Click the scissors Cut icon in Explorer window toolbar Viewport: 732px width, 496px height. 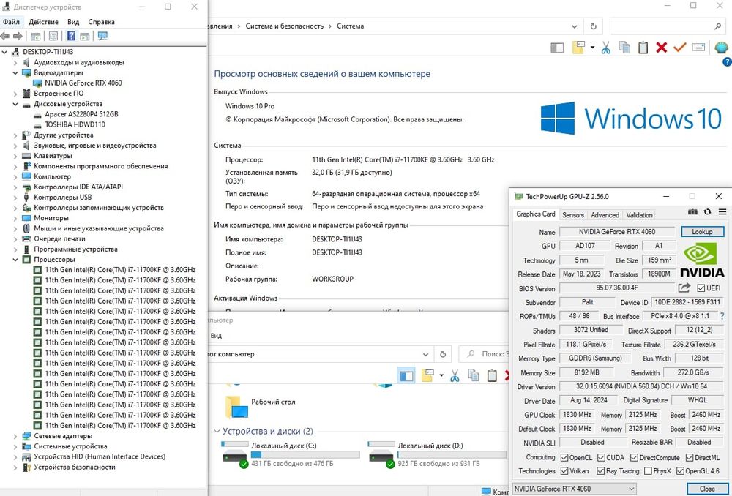pos(455,375)
